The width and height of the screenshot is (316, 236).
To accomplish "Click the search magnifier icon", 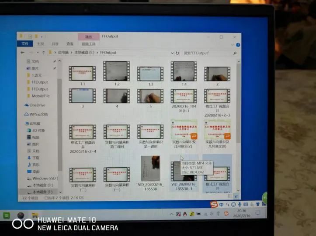I will tap(235, 53).
